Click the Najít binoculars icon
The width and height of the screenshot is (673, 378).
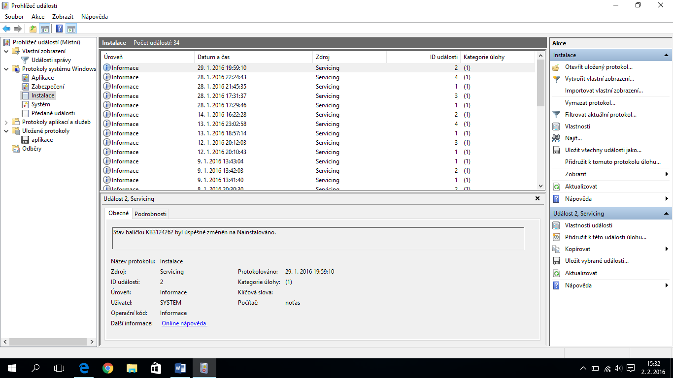point(556,138)
